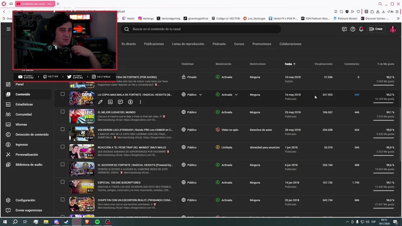Open Opera AI assistant button
Image resolution: width=402 pixels, height=226 pixels.
click(391, 12)
